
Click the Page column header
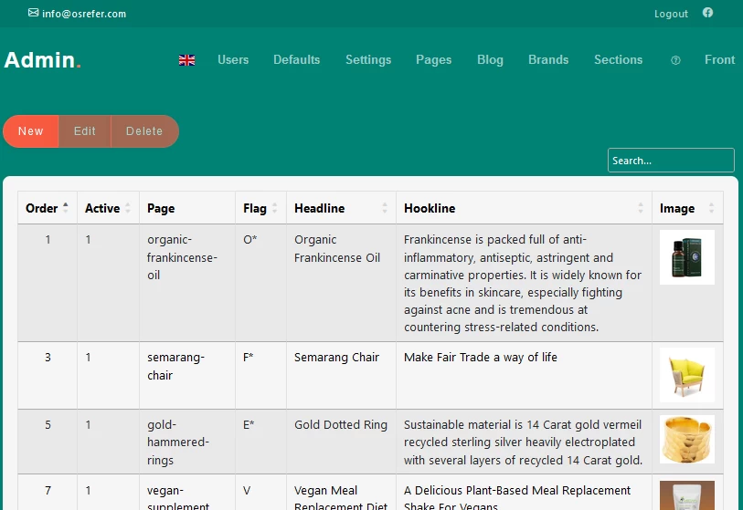pos(187,208)
